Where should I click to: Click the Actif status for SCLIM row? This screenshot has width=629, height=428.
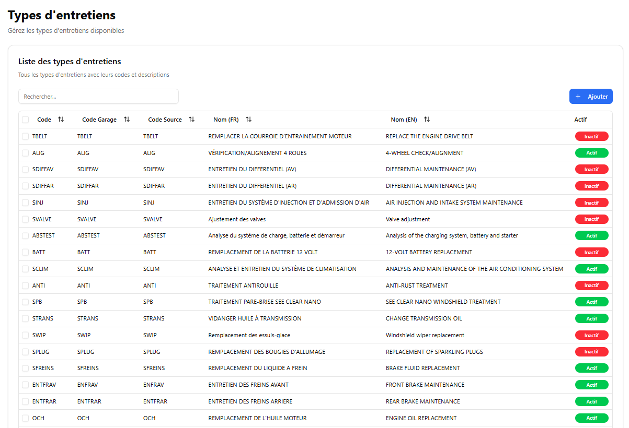591,269
